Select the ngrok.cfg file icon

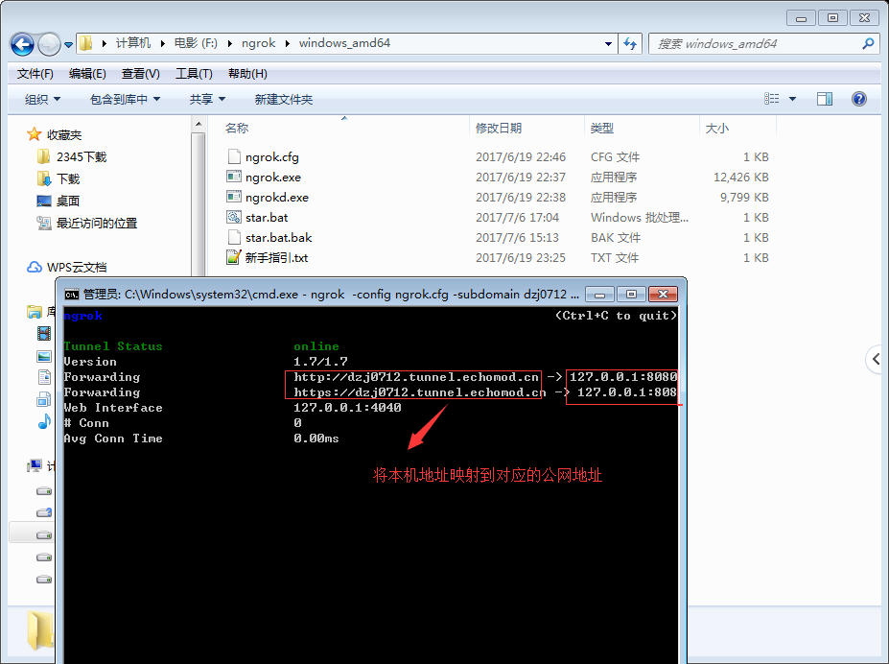[234, 156]
